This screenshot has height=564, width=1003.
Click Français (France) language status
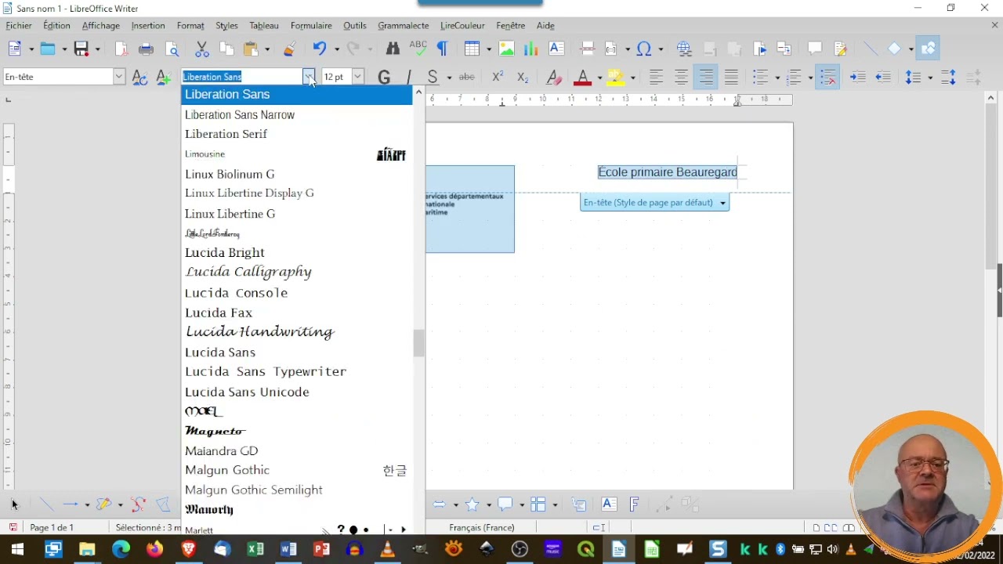coord(482,528)
